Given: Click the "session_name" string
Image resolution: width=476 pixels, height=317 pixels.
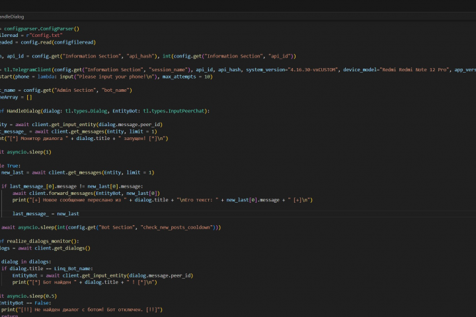Looking at the screenshot, I should point(168,70).
